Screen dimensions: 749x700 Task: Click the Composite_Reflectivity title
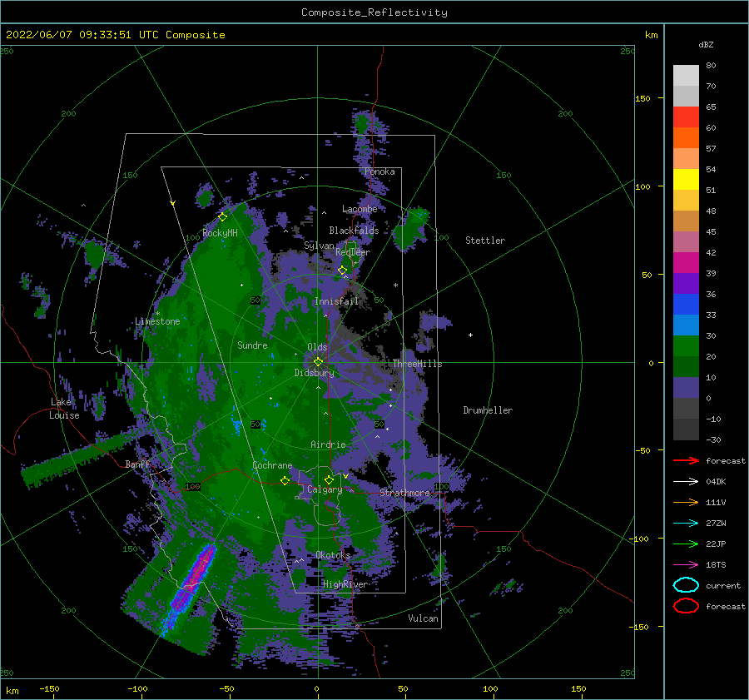(374, 12)
